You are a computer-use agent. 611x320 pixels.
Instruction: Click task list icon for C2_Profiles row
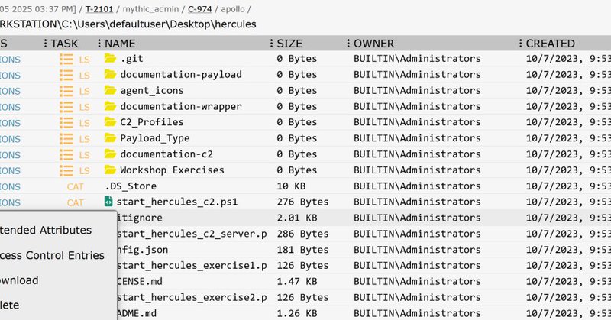tap(66, 123)
